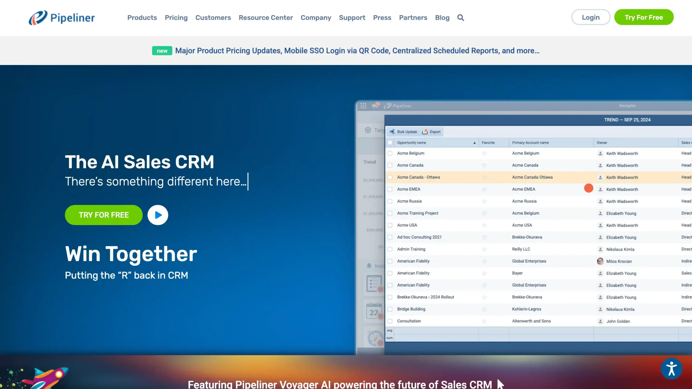Image resolution: width=692 pixels, height=389 pixels.
Task: Play the product video next to Try For Free
Action: [x=158, y=215]
